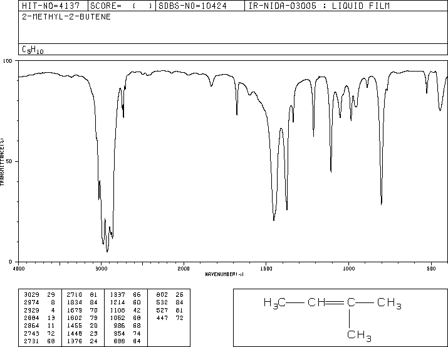Viewport: 448px width, 347px height.
Task: Click the CH group in structure diagram
Action: [x=316, y=302]
